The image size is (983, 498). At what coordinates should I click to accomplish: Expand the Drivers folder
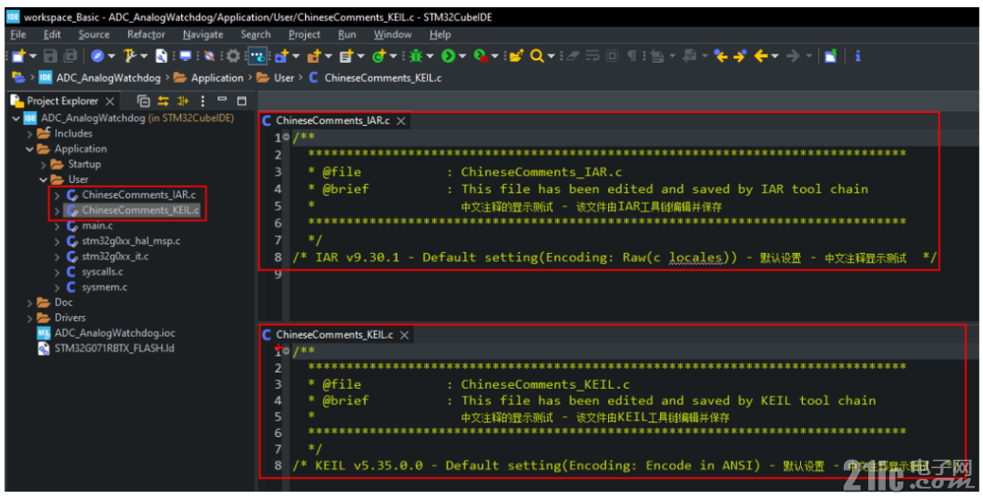pos(29,318)
